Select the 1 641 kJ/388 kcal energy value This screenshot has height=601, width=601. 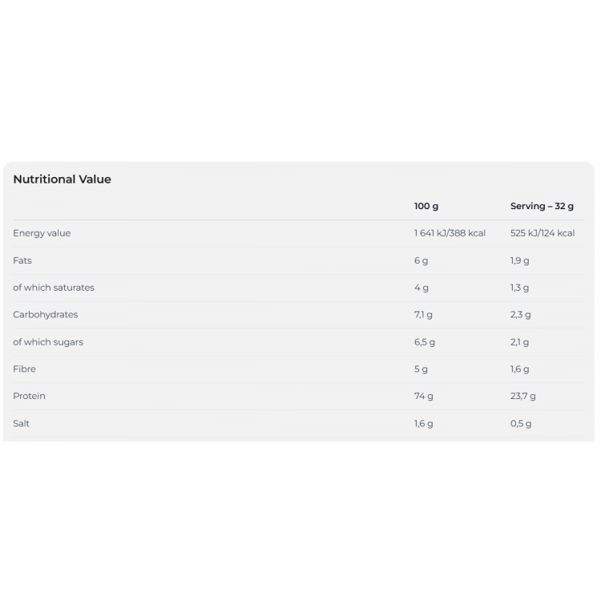tap(450, 233)
